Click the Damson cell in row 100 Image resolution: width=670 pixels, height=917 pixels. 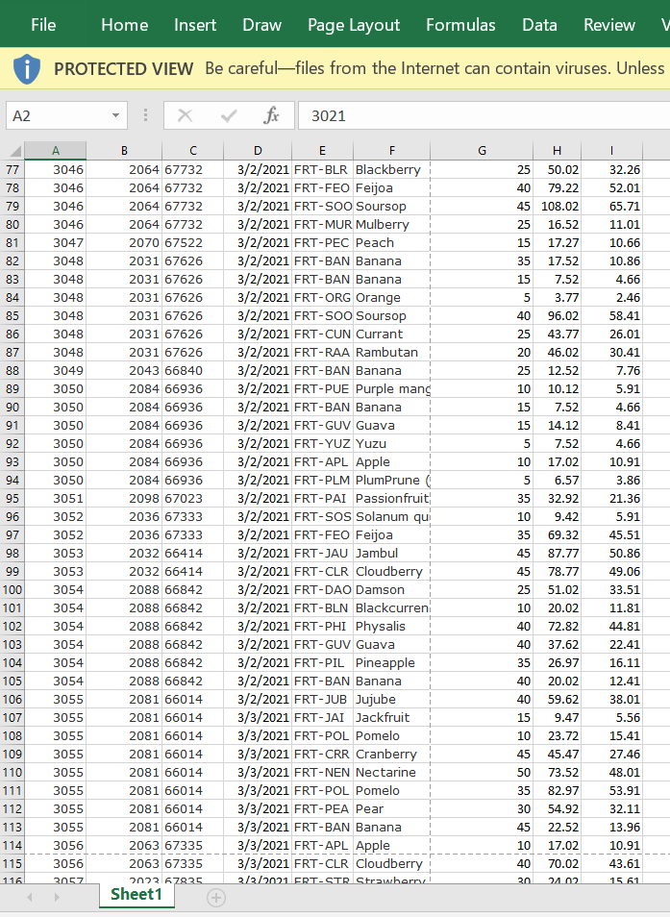click(391, 589)
